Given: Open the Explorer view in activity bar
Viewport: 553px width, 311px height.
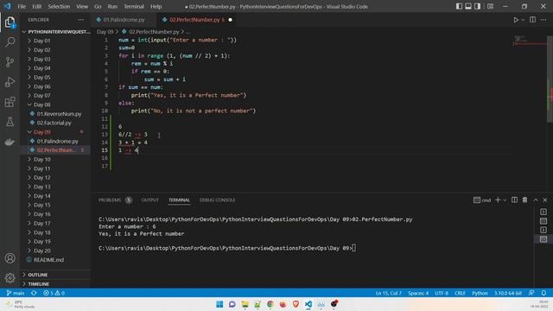Looking at the screenshot, I should 10,22.
